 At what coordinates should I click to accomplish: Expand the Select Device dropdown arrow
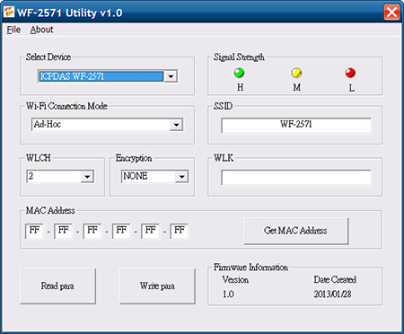tap(171, 76)
